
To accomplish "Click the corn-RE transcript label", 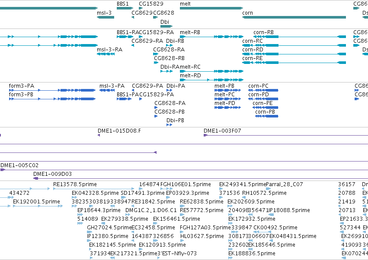I will click(x=253, y=58).
